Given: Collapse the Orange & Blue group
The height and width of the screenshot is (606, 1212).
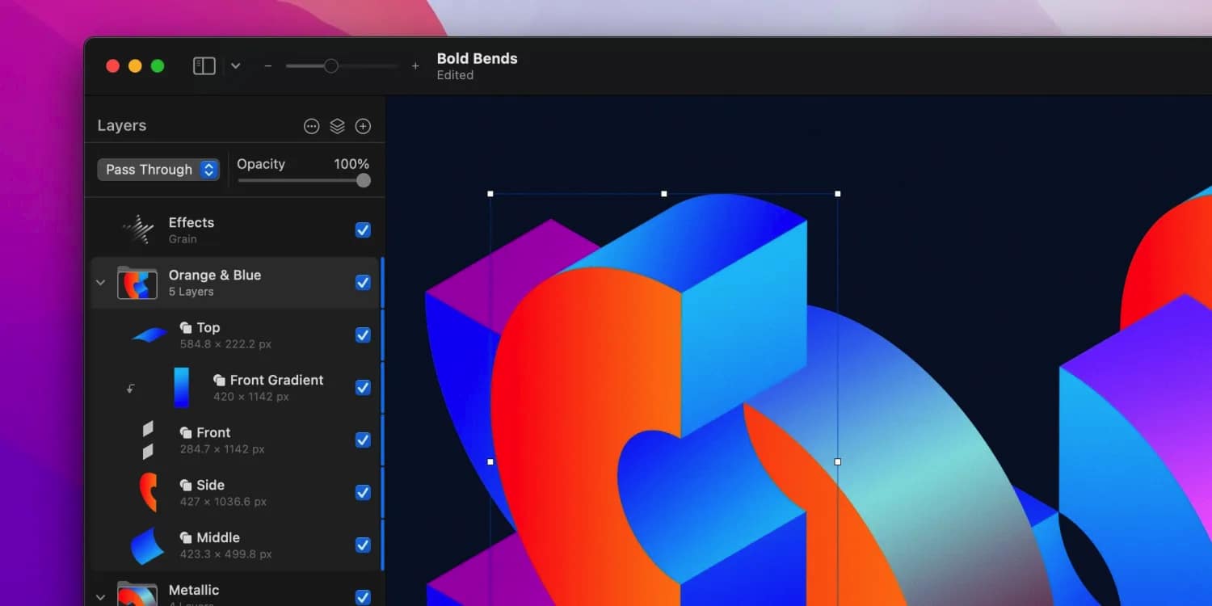Looking at the screenshot, I should pyautogui.click(x=100, y=283).
